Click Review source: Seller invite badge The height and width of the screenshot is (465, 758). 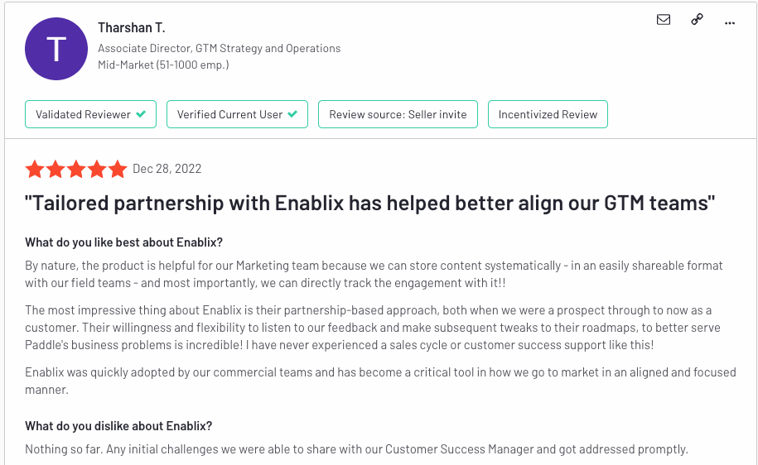click(398, 114)
